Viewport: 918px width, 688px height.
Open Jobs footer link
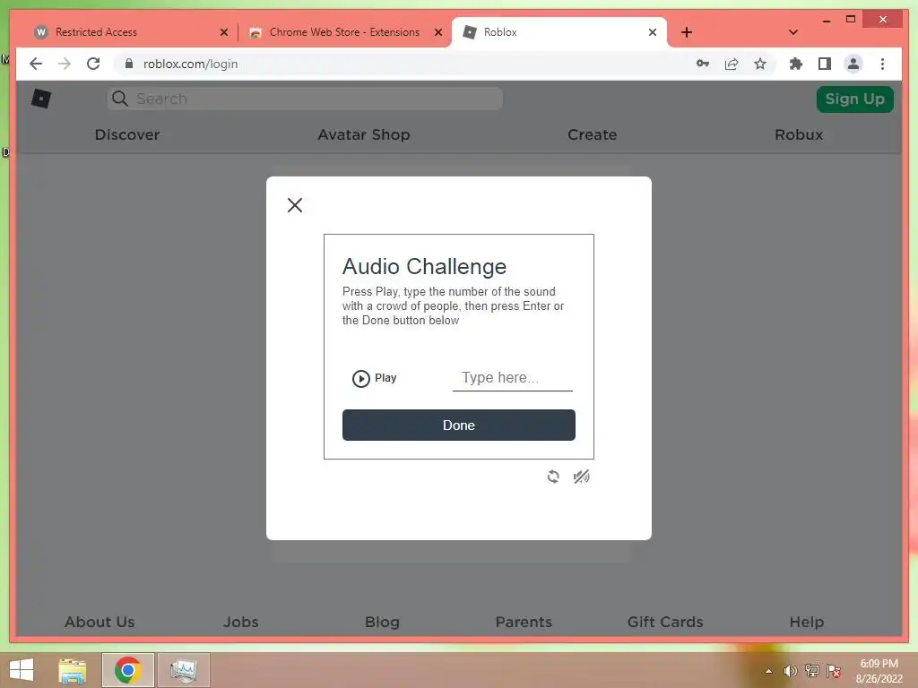(240, 622)
